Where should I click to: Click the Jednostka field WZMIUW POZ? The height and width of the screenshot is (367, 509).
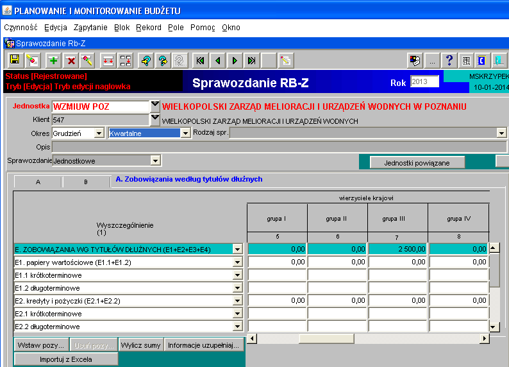[100, 107]
